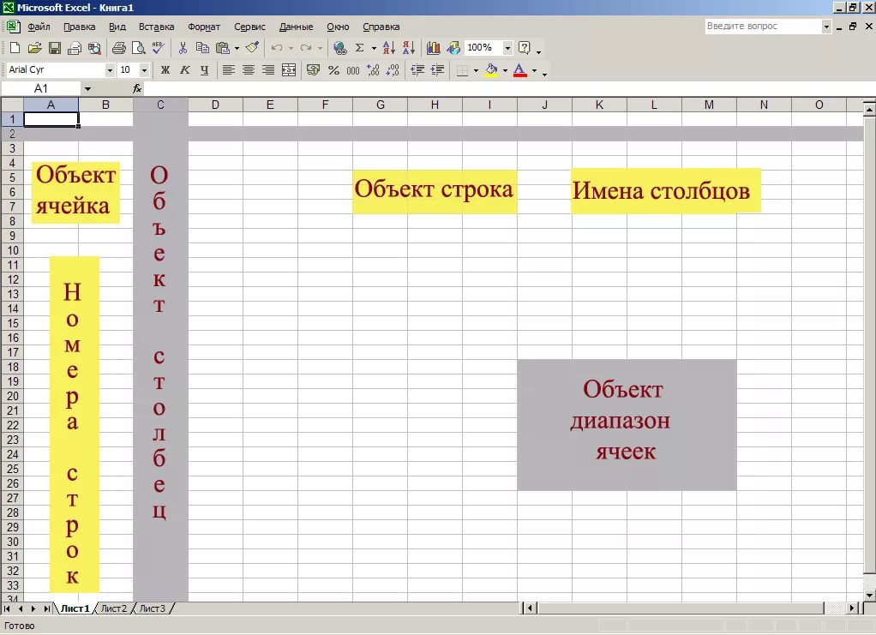Screen dimensions: 876x635
Task: Open the Paste options arrow
Action: 237,48
